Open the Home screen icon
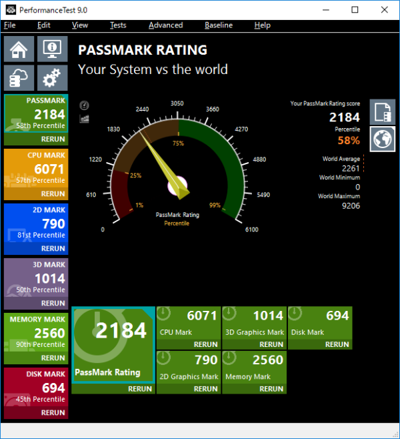Image resolution: width=400 pixels, height=439 pixels. 19,49
